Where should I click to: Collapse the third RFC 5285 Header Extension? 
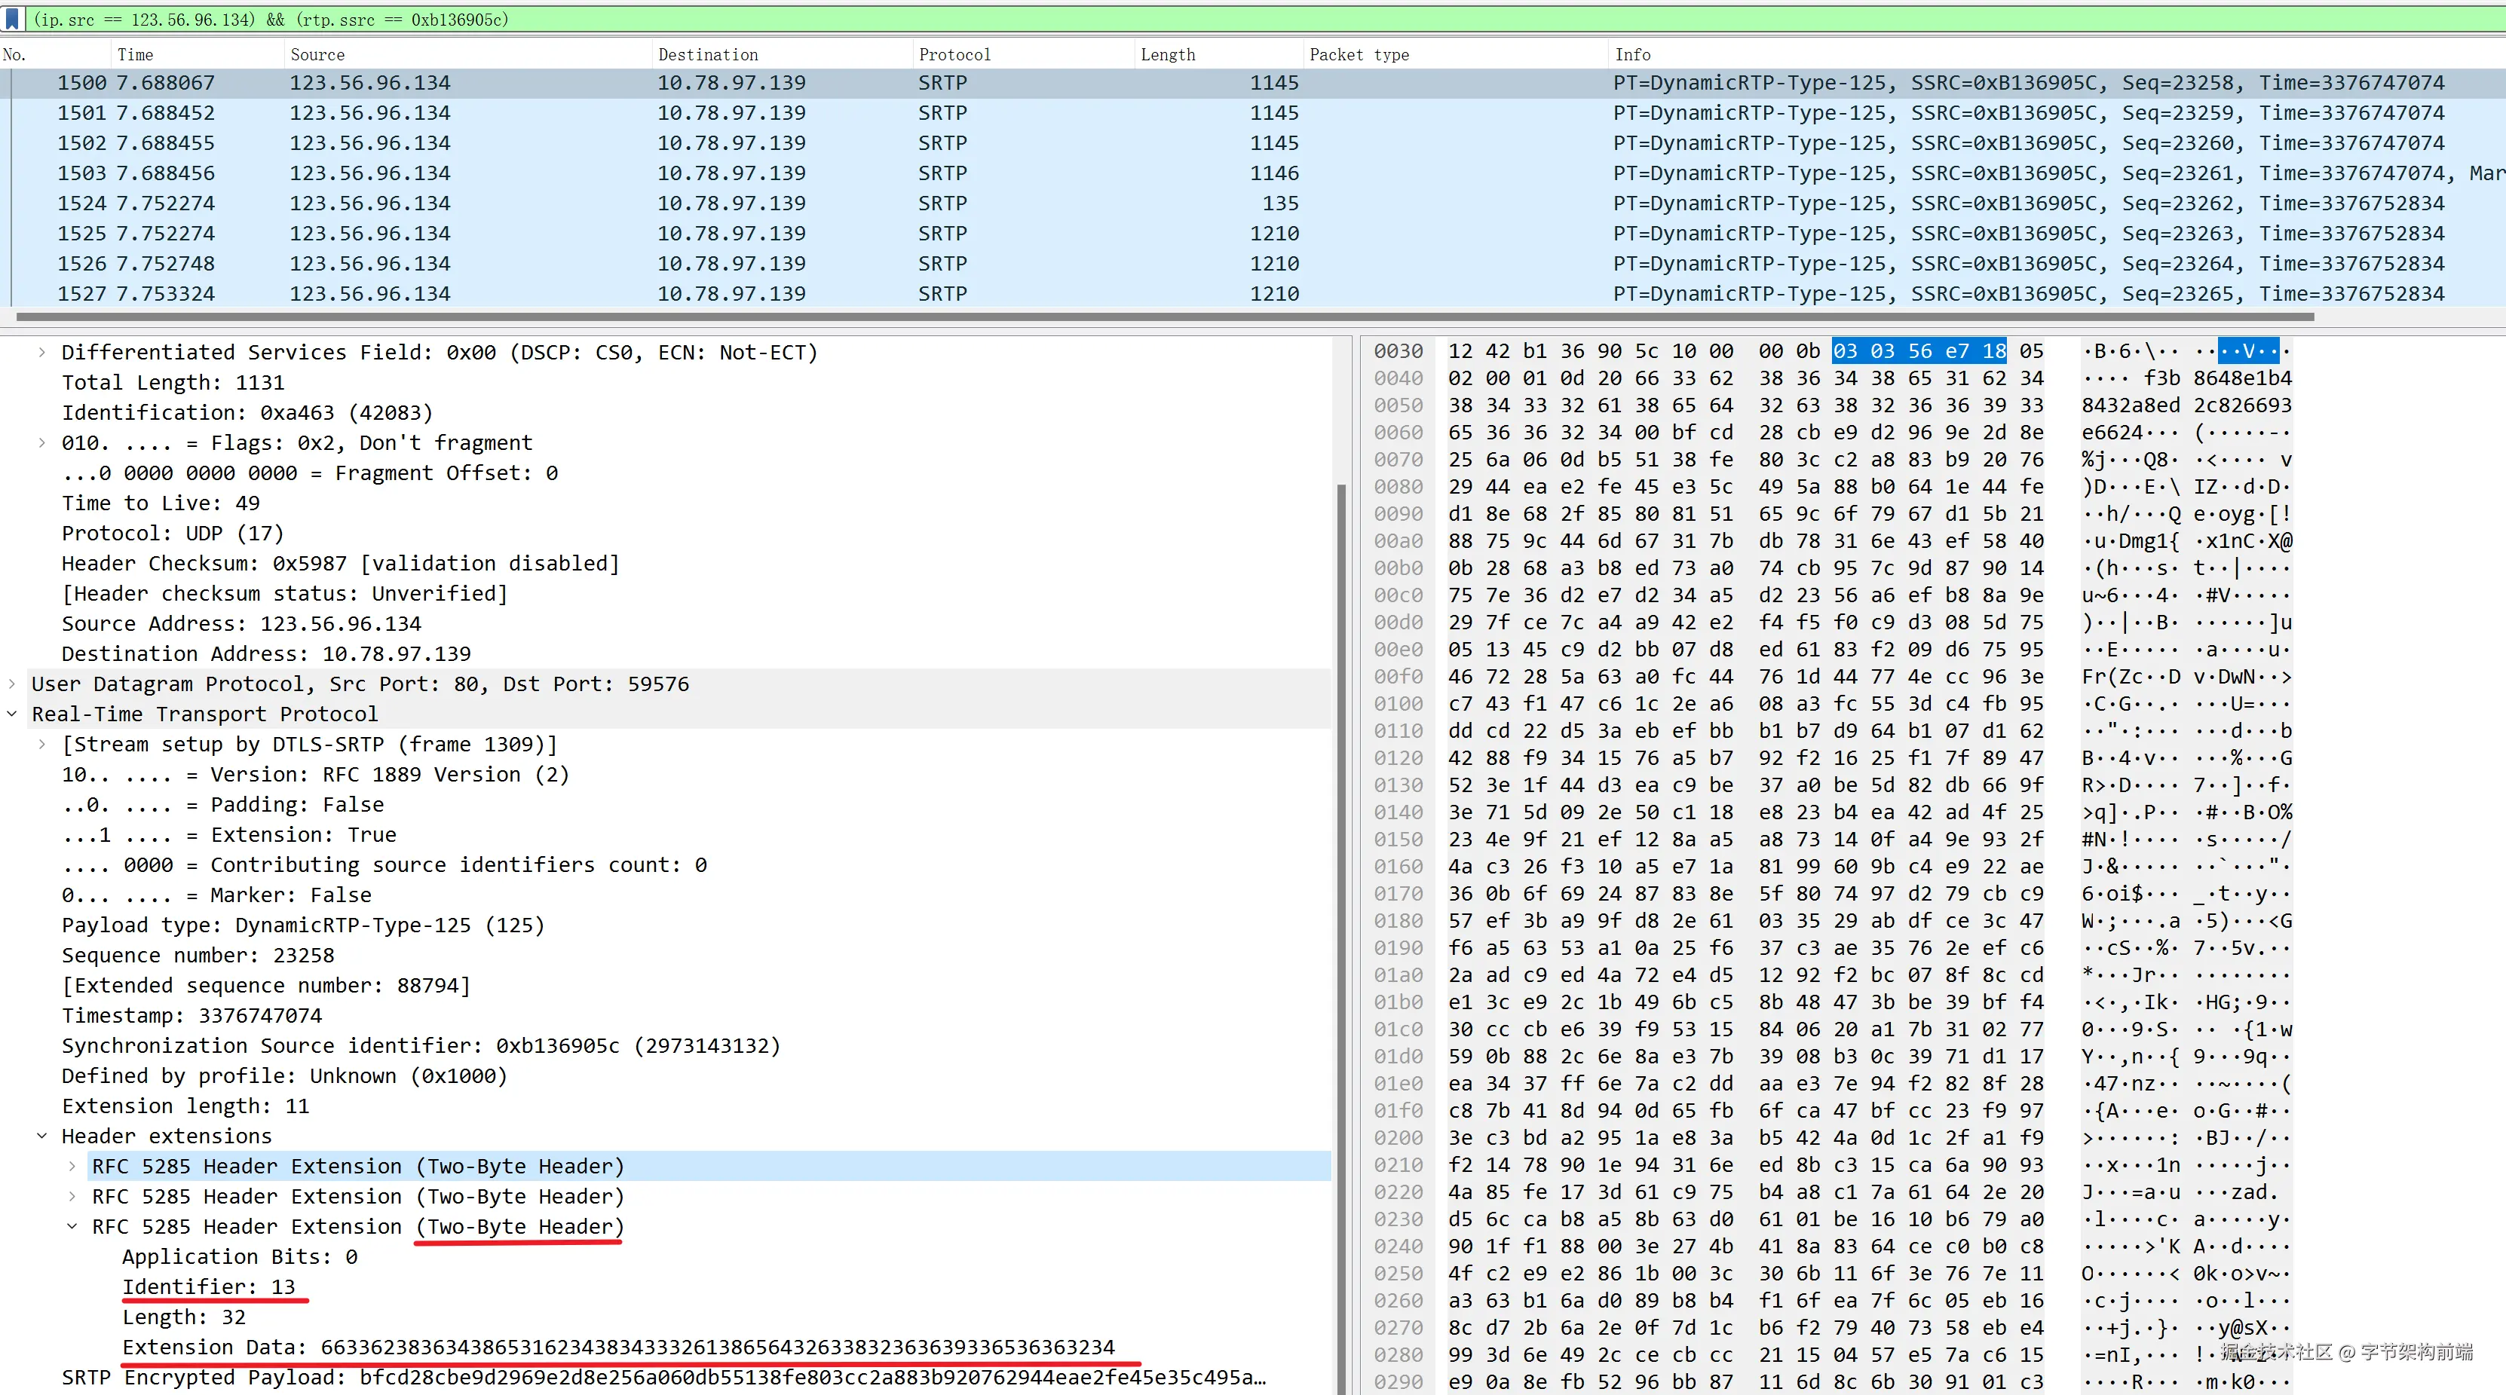point(72,1227)
